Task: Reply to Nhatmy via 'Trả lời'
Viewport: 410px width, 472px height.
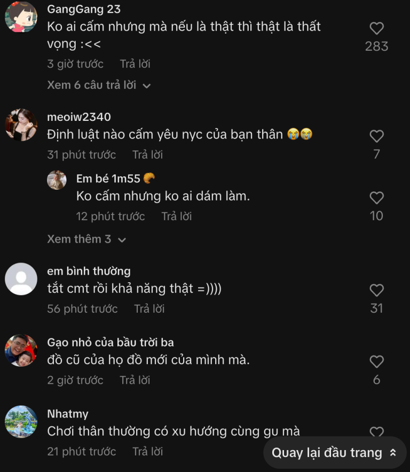Action: click(x=147, y=451)
